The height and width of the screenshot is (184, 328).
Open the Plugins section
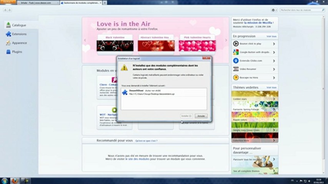[21, 52]
